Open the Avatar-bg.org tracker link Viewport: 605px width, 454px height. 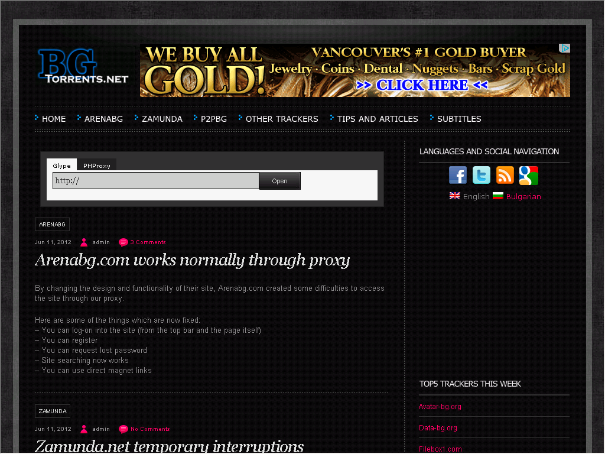(x=440, y=407)
